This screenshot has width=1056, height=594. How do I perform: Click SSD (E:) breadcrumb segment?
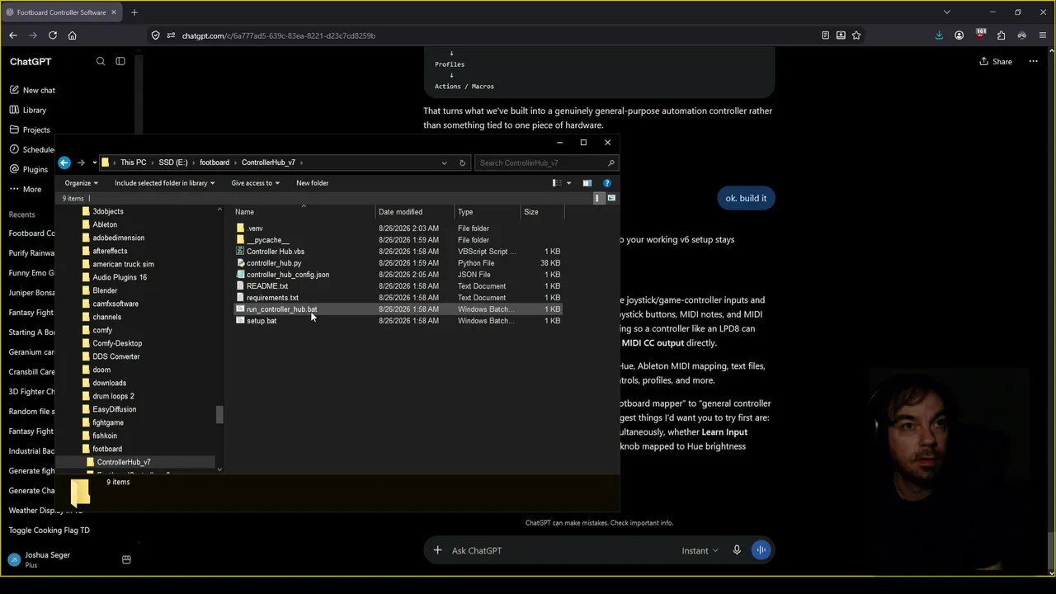[x=173, y=163]
